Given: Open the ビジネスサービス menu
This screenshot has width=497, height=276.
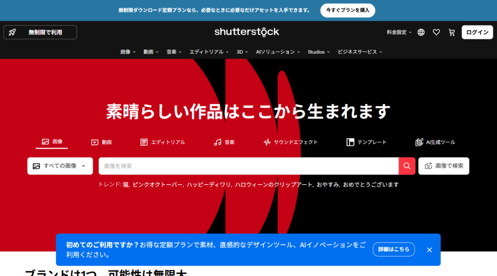Looking at the screenshot, I should (x=360, y=52).
